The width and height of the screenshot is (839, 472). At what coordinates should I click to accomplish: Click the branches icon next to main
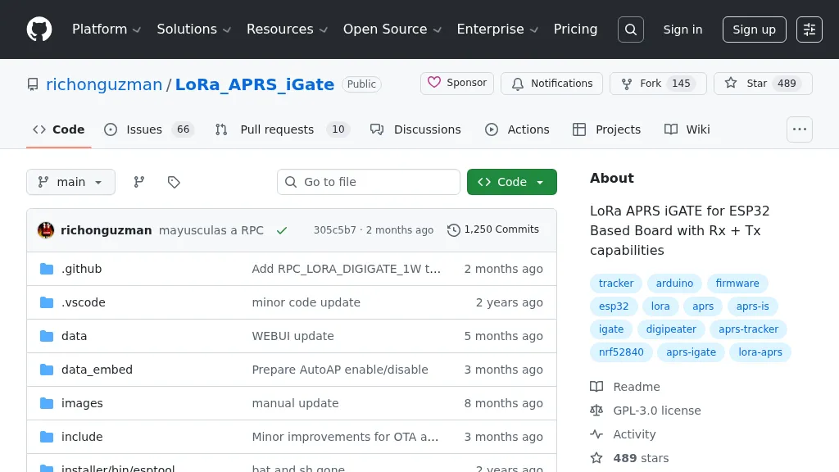[x=139, y=182]
